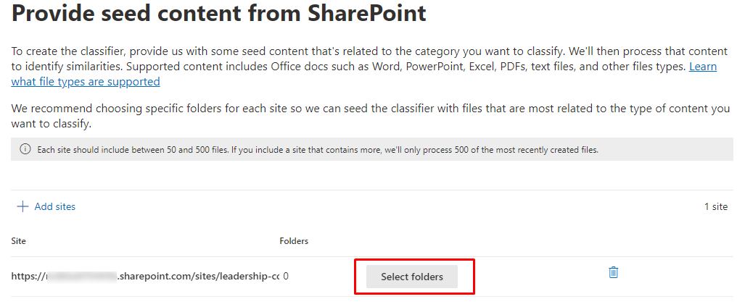Click the Add sites text label
Image resolution: width=745 pixels, height=307 pixels.
pos(55,206)
